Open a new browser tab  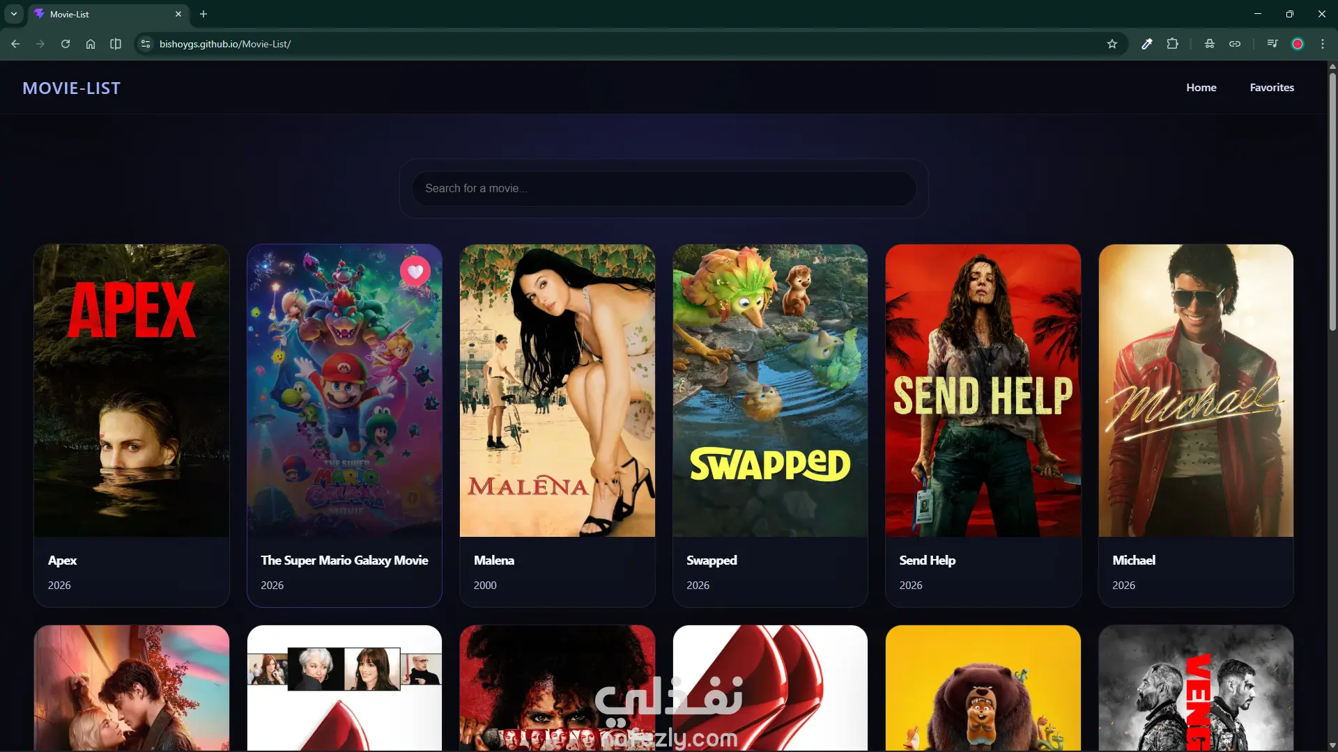(x=203, y=14)
